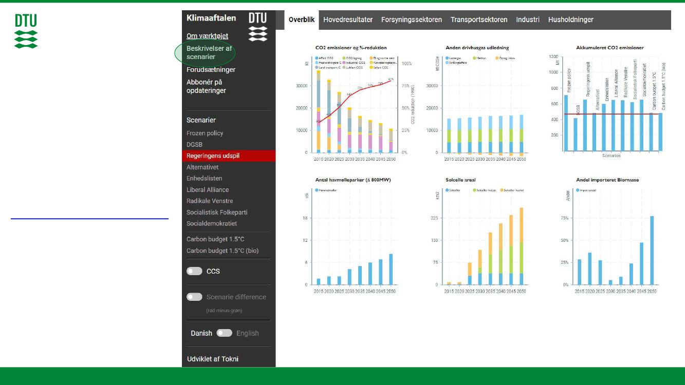Click the Frozen policy bar in Akkumuleret chart
The width and height of the screenshot is (685, 385).
pyautogui.click(x=566, y=123)
